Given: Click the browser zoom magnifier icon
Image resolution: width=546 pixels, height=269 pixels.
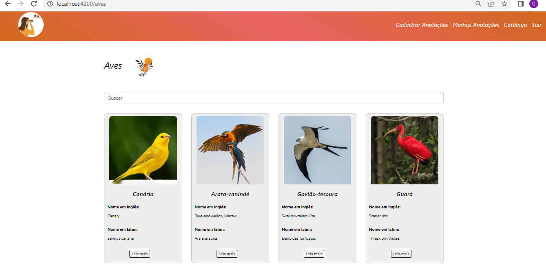Looking at the screenshot, I should click(x=477, y=4).
